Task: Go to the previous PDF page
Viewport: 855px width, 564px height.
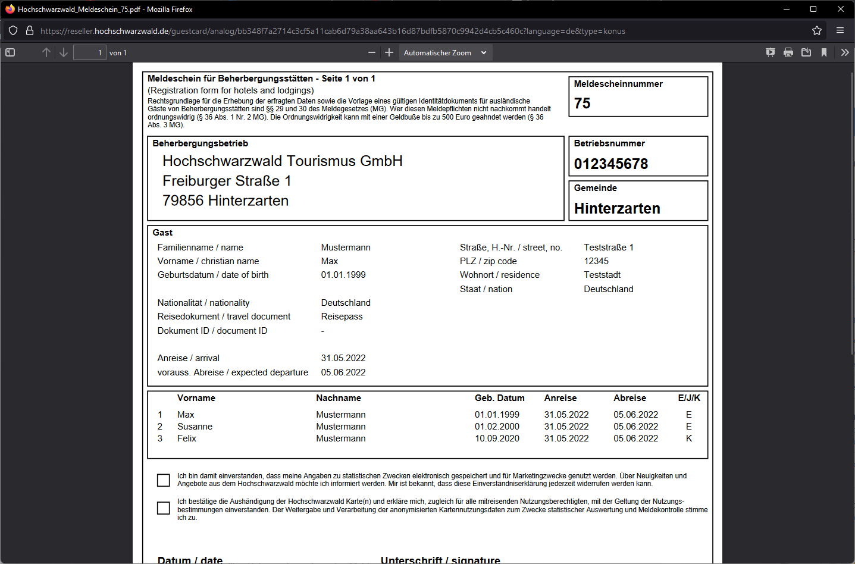Action: pyautogui.click(x=46, y=52)
